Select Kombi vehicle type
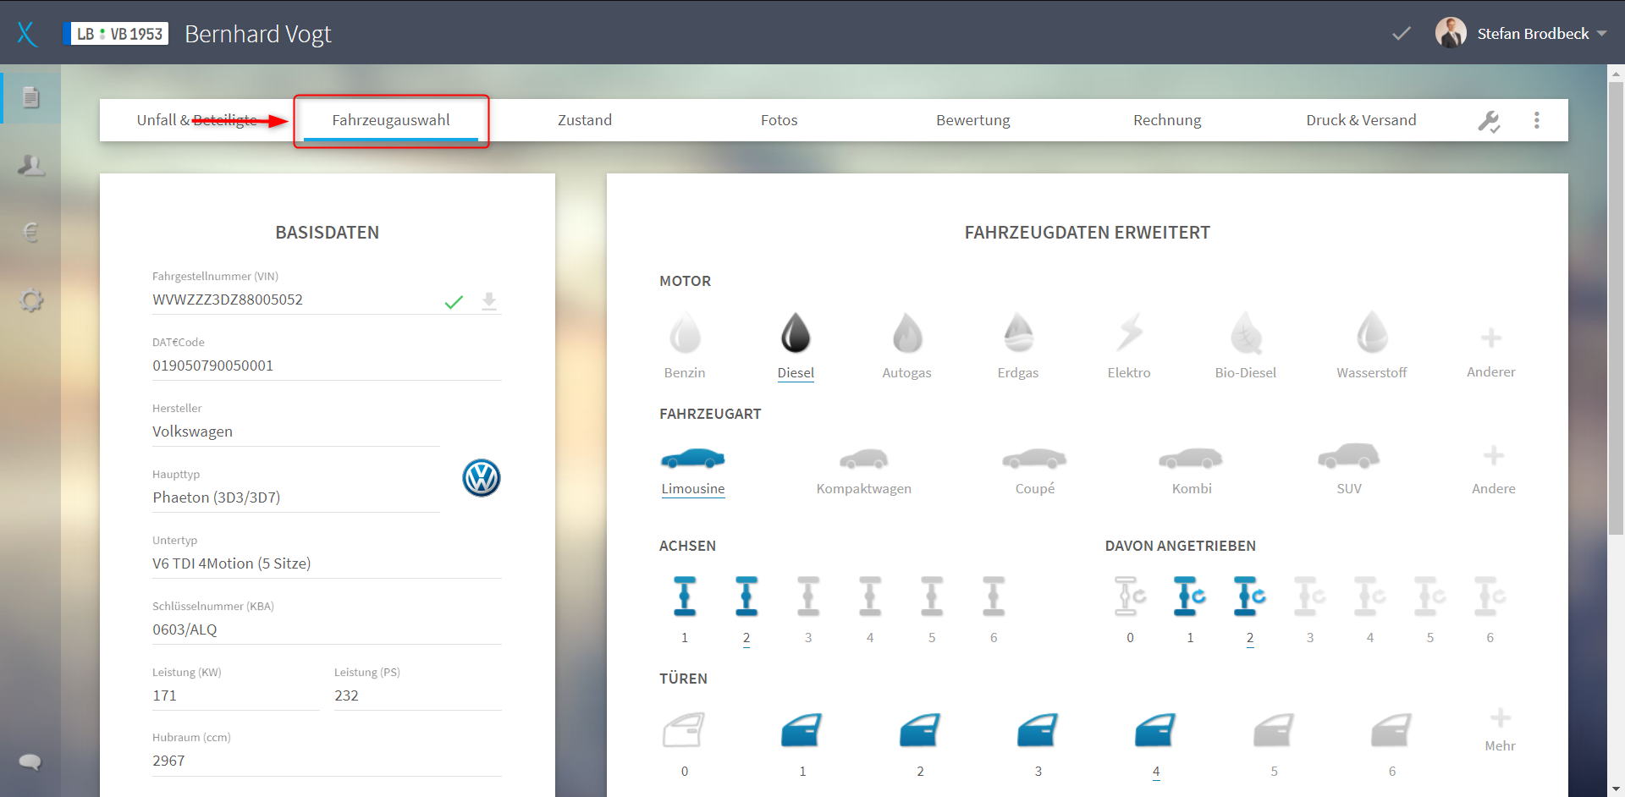This screenshot has height=797, width=1625. (1192, 470)
